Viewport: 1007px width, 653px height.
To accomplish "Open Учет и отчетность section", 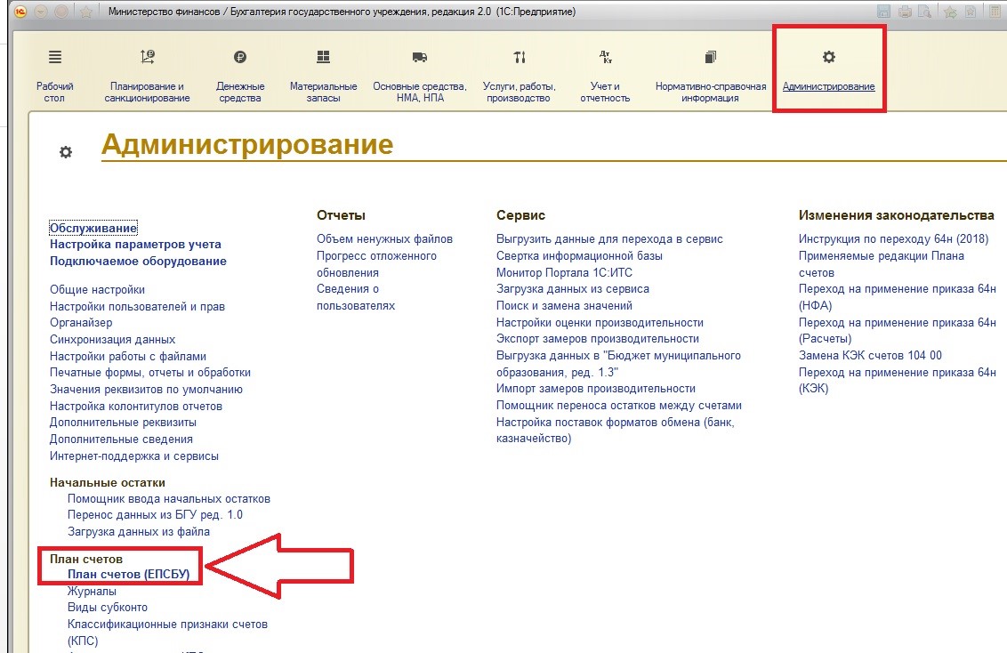I will 605,75.
